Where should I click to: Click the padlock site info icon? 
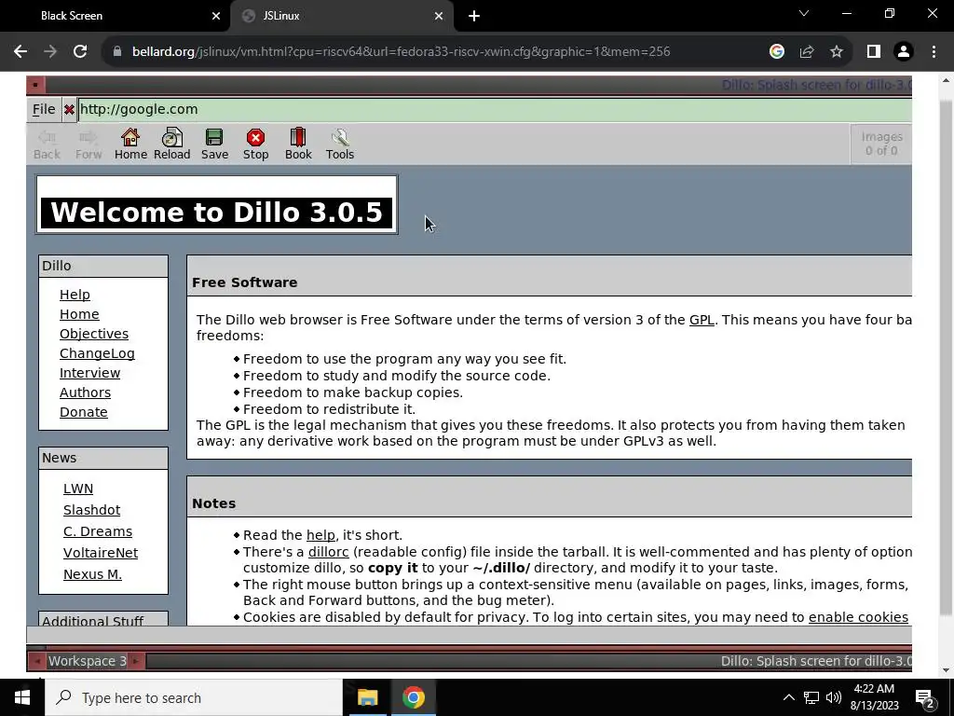click(x=117, y=52)
